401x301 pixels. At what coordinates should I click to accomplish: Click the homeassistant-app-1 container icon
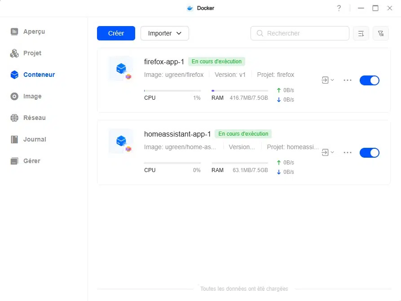pos(121,141)
